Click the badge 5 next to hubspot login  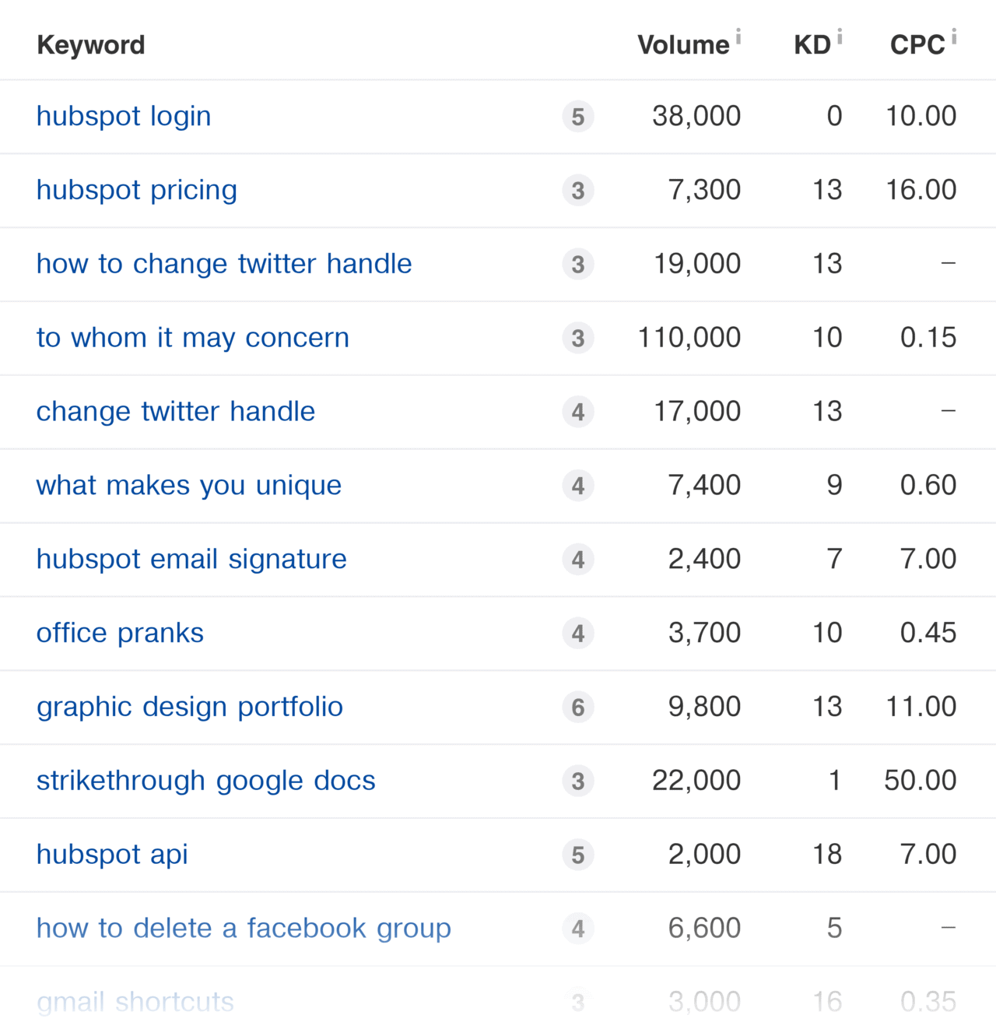[x=578, y=117]
